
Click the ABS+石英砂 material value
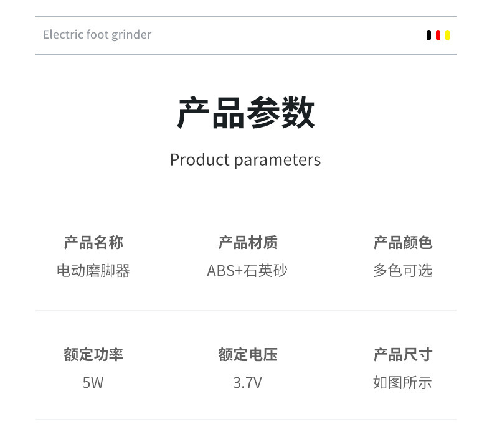[x=247, y=271]
